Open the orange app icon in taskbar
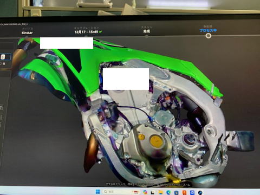Screen dimensions: 260x195 coord(184,192)
